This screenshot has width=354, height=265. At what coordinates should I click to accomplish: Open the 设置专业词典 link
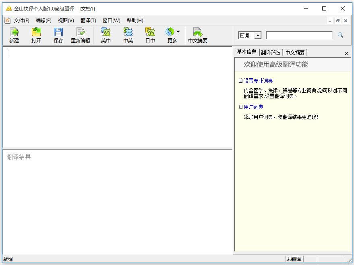pyautogui.click(x=258, y=81)
